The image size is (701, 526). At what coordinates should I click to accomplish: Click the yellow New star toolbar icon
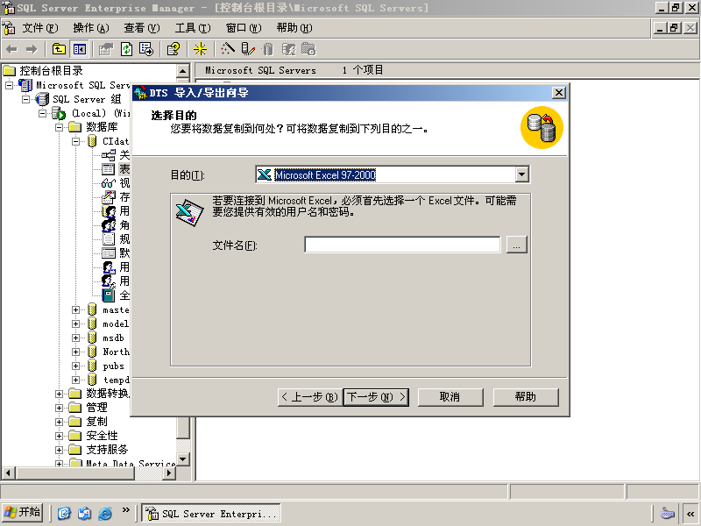pyautogui.click(x=200, y=49)
